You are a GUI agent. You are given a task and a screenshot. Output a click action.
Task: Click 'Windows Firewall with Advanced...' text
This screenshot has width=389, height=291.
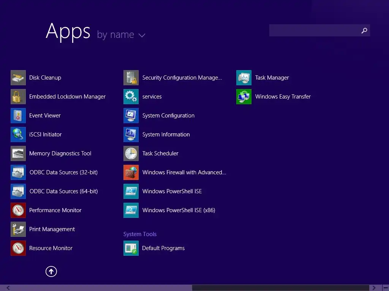184,172
